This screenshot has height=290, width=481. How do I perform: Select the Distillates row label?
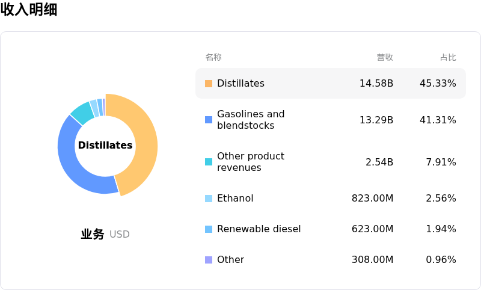[x=240, y=84]
